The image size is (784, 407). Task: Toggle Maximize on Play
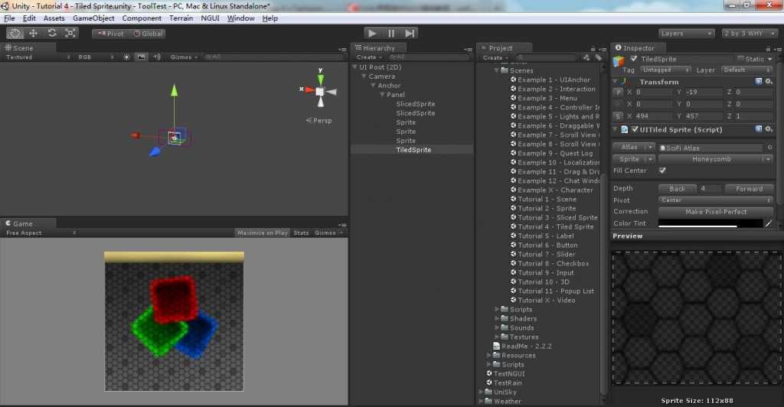click(263, 233)
